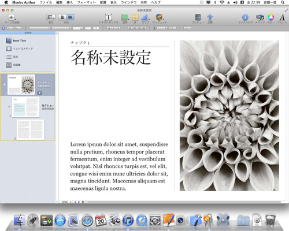Image resolution: width=289 pixels, height=231 pixels.
Task: Open the 編集 menu
Action: (x=59, y=2)
